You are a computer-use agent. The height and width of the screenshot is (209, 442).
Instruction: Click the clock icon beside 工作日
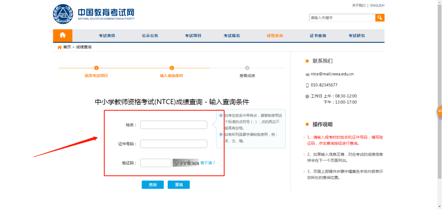point(307,97)
